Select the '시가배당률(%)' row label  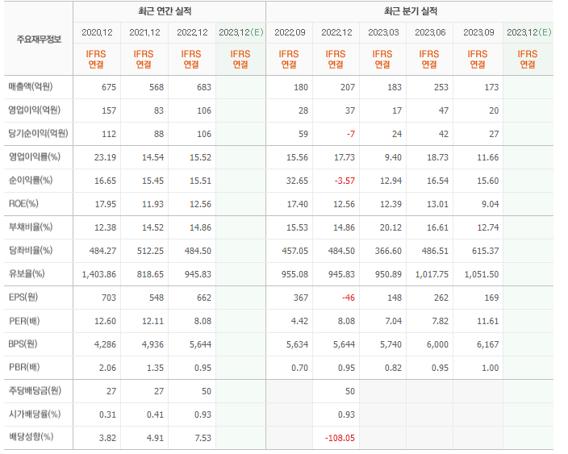pyautogui.click(x=35, y=414)
